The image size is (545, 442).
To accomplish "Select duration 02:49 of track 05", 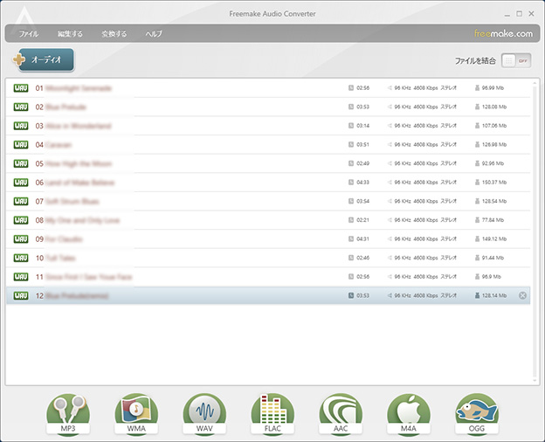I will pyautogui.click(x=362, y=163).
